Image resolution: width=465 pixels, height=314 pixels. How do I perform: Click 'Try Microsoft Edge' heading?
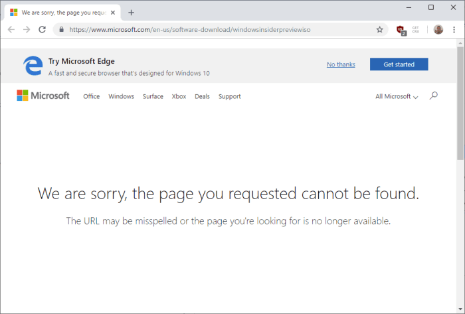[82, 61]
